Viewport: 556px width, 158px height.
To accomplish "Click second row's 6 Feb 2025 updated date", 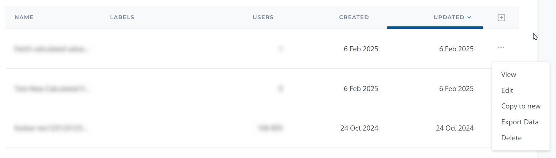I will pos(456,89).
